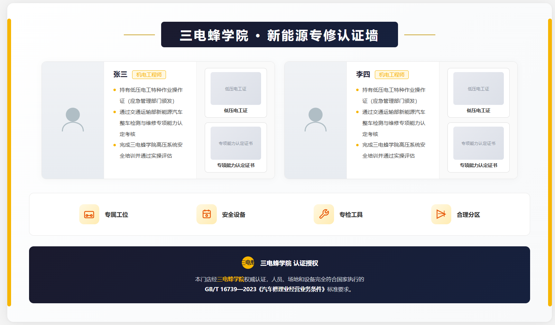
Task: Click 张三's bullet about 持有低压电工特种作业操作证
Action: click(149, 95)
